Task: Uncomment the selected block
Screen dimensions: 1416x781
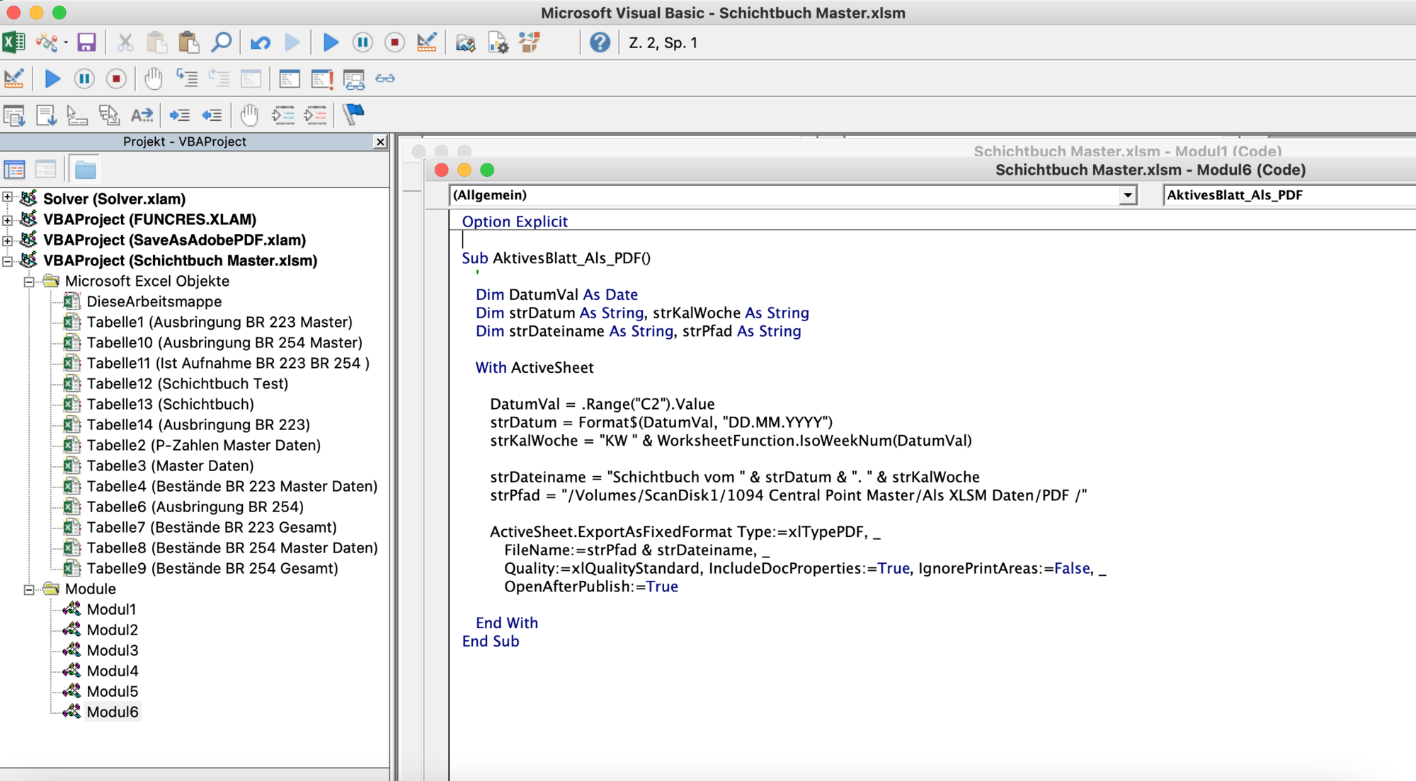Action: 315,115
